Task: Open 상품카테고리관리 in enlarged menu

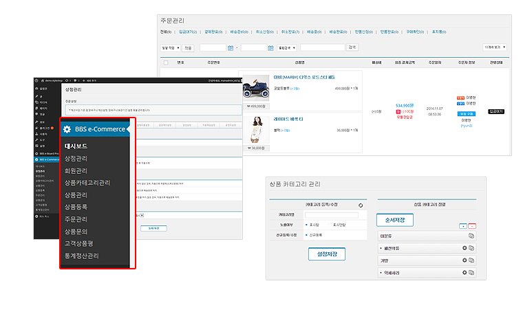Action: coord(87,183)
